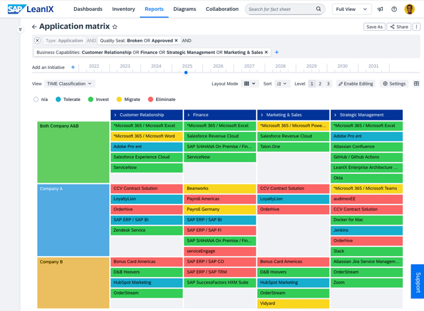Open Type: Application filter chip
The height and width of the screenshot is (311, 424).
click(64, 41)
